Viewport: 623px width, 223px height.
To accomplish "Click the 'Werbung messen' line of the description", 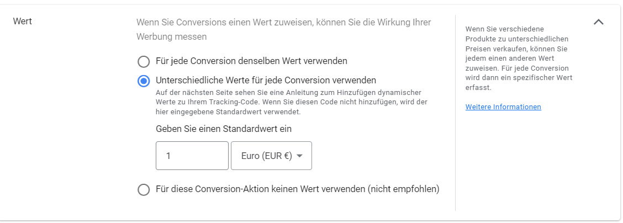I will pos(171,37).
